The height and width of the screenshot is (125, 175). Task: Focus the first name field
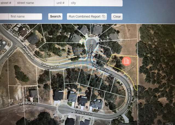pyautogui.click(x=25, y=17)
